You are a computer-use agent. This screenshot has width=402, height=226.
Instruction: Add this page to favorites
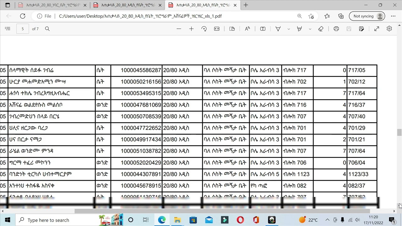[x=311, y=16]
